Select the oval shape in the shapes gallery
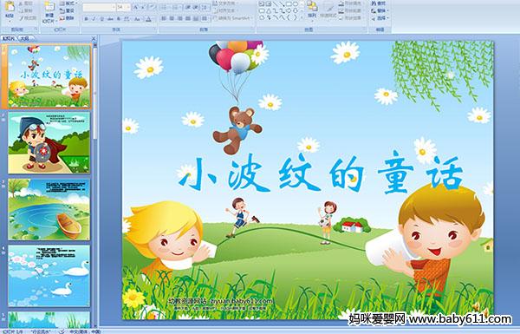The width and height of the screenshot is (520, 334). click(x=296, y=4)
